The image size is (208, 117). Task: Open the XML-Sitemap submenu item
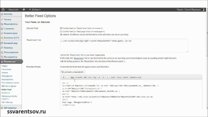(x=7, y=102)
